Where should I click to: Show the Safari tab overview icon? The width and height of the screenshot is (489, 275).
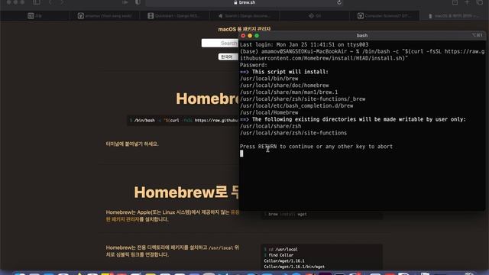(x=480, y=2)
